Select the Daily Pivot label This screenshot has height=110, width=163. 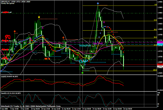tap(98, 44)
